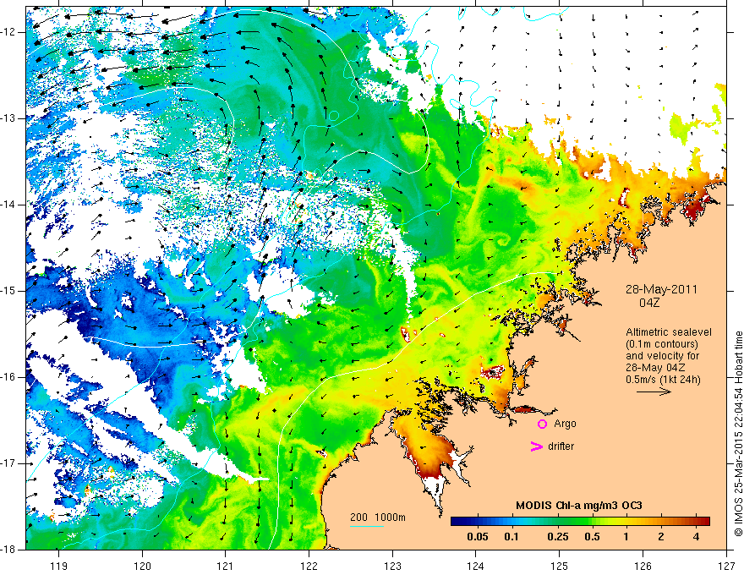Click the '(0.1m contours)' text
The height and width of the screenshot is (575, 744).
tap(662, 344)
